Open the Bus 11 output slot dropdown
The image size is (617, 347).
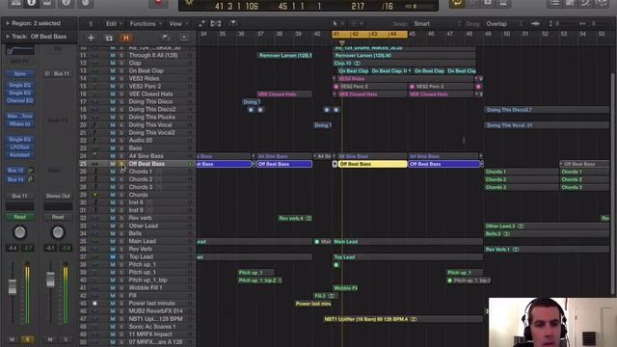19,196
